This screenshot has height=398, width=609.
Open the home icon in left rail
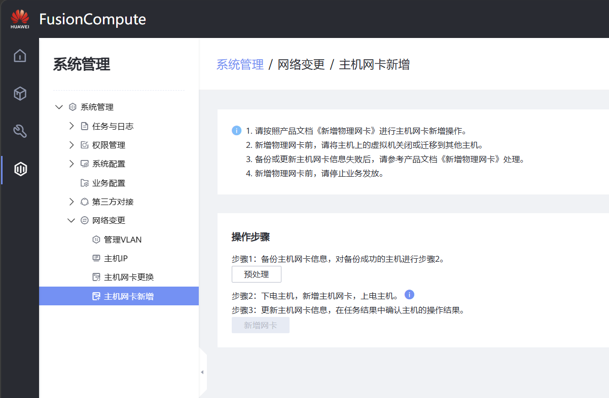(x=20, y=55)
